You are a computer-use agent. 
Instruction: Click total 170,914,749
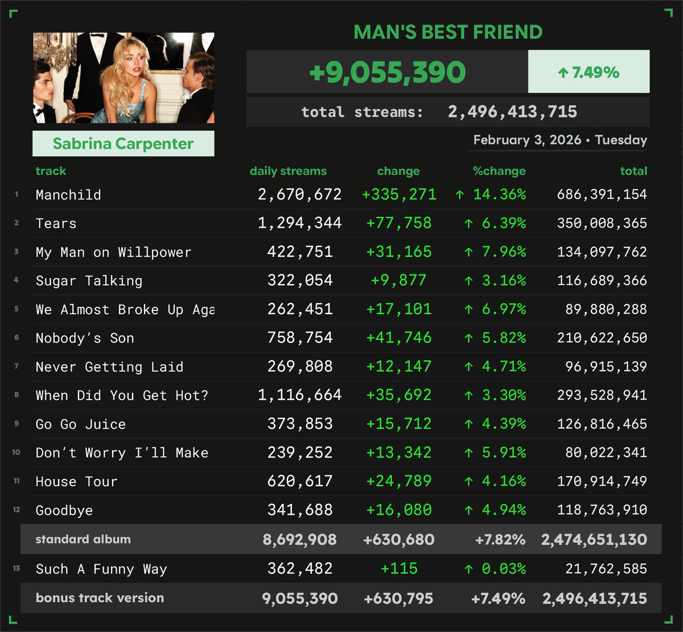tap(602, 481)
